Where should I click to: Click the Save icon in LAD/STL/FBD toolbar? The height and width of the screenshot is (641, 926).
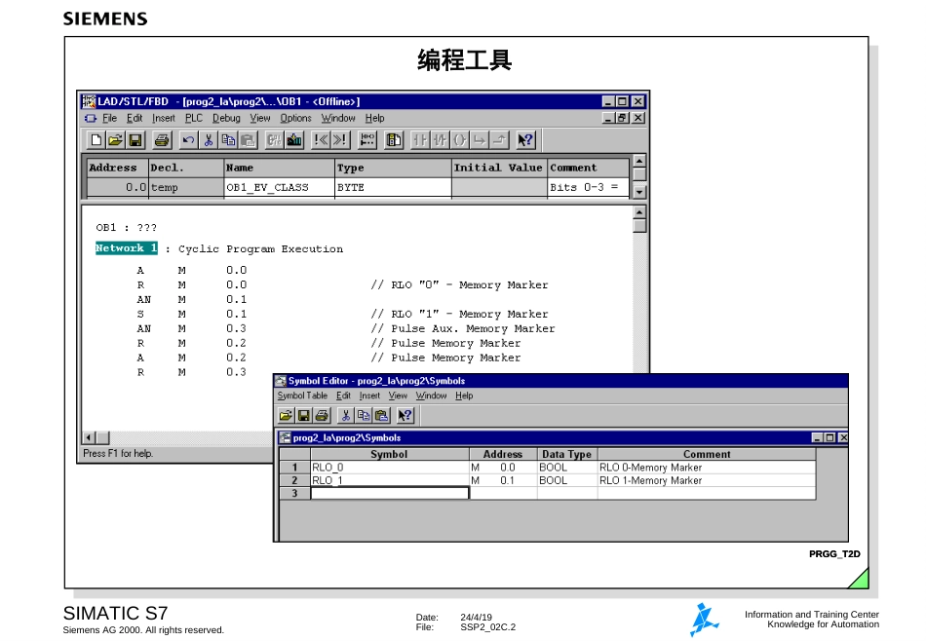coord(135,140)
